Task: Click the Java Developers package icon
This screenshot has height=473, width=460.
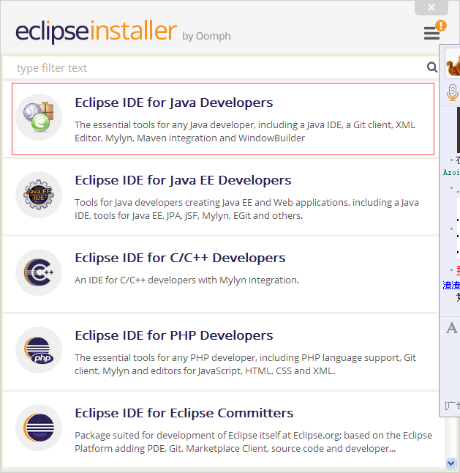Action: click(x=39, y=117)
